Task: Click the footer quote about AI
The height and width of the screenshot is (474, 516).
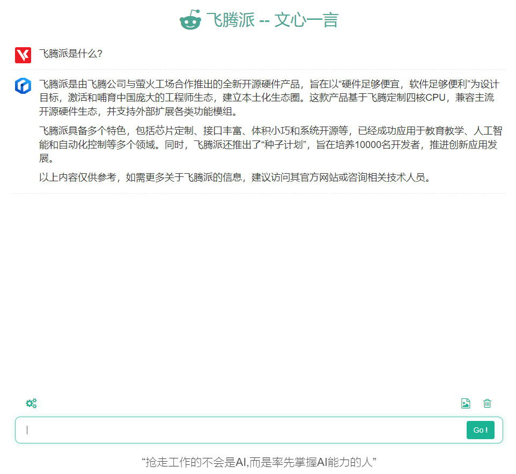Action: point(259,462)
